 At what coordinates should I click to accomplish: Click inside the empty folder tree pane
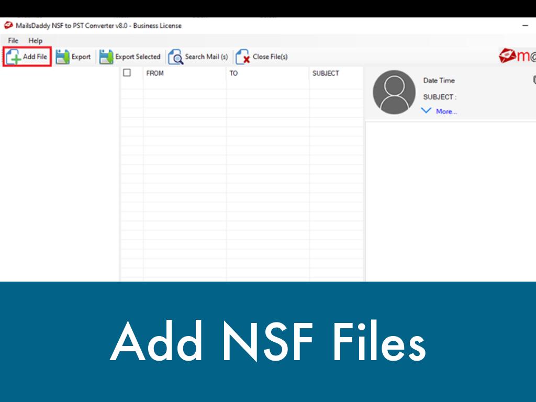pyautogui.click(x=60, y=173)
